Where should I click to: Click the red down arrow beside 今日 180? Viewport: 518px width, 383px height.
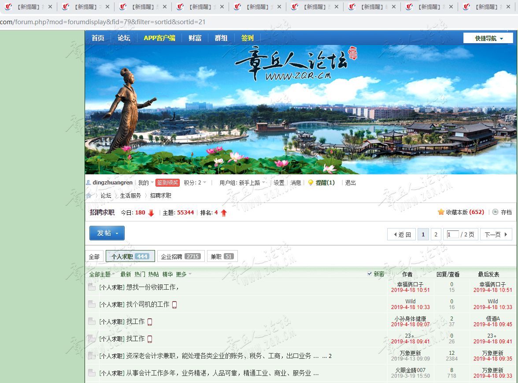[151, 213]
